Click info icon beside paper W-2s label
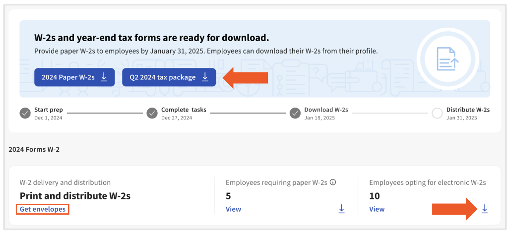This screenshot has height=234, width=510. tap(333, 182)
